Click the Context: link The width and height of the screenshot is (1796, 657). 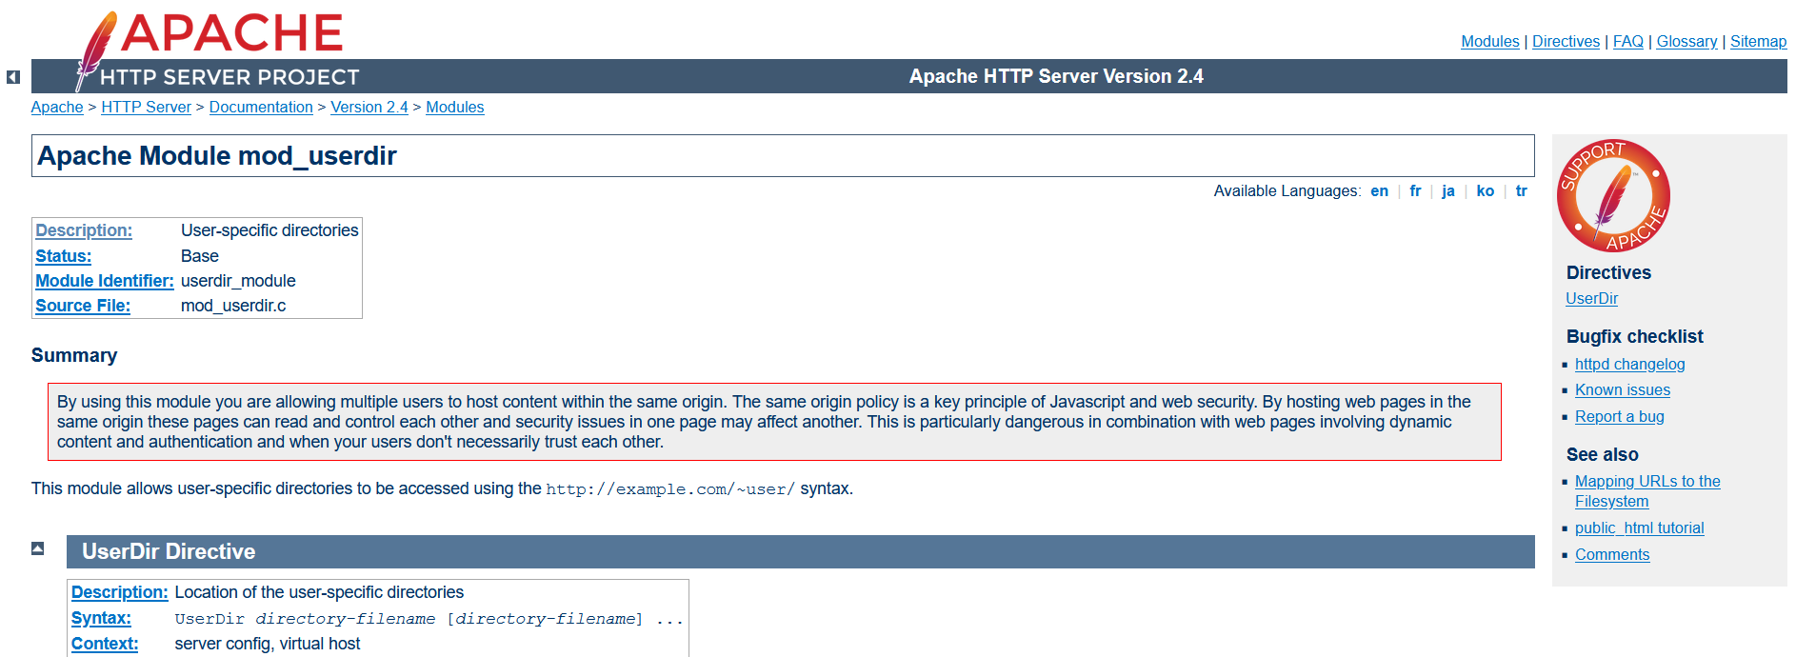(105, 644)
